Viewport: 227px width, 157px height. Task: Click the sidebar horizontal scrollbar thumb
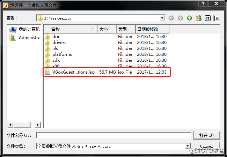pyautogui.click(x=22, y=125)
